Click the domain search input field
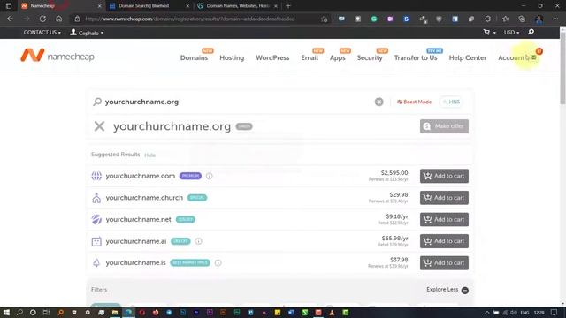566x318 pixels. [238, 102]
